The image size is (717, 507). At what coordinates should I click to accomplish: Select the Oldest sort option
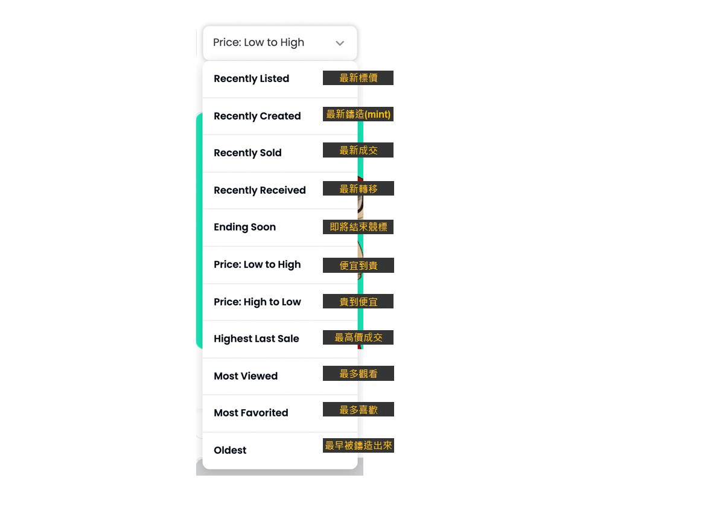pyautogui.click(x=280, y=451)
